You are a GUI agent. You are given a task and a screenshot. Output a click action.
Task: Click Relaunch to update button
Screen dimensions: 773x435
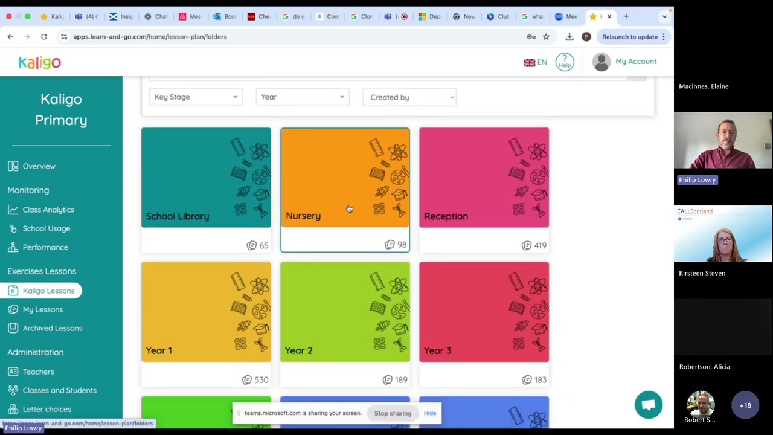(633, 37)
